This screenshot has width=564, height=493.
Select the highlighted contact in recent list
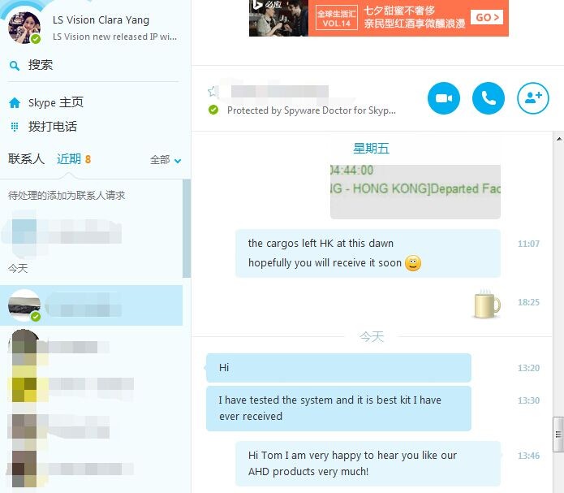92,305
